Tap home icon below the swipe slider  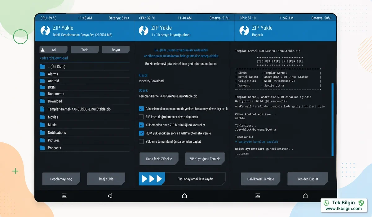(184, 196)
